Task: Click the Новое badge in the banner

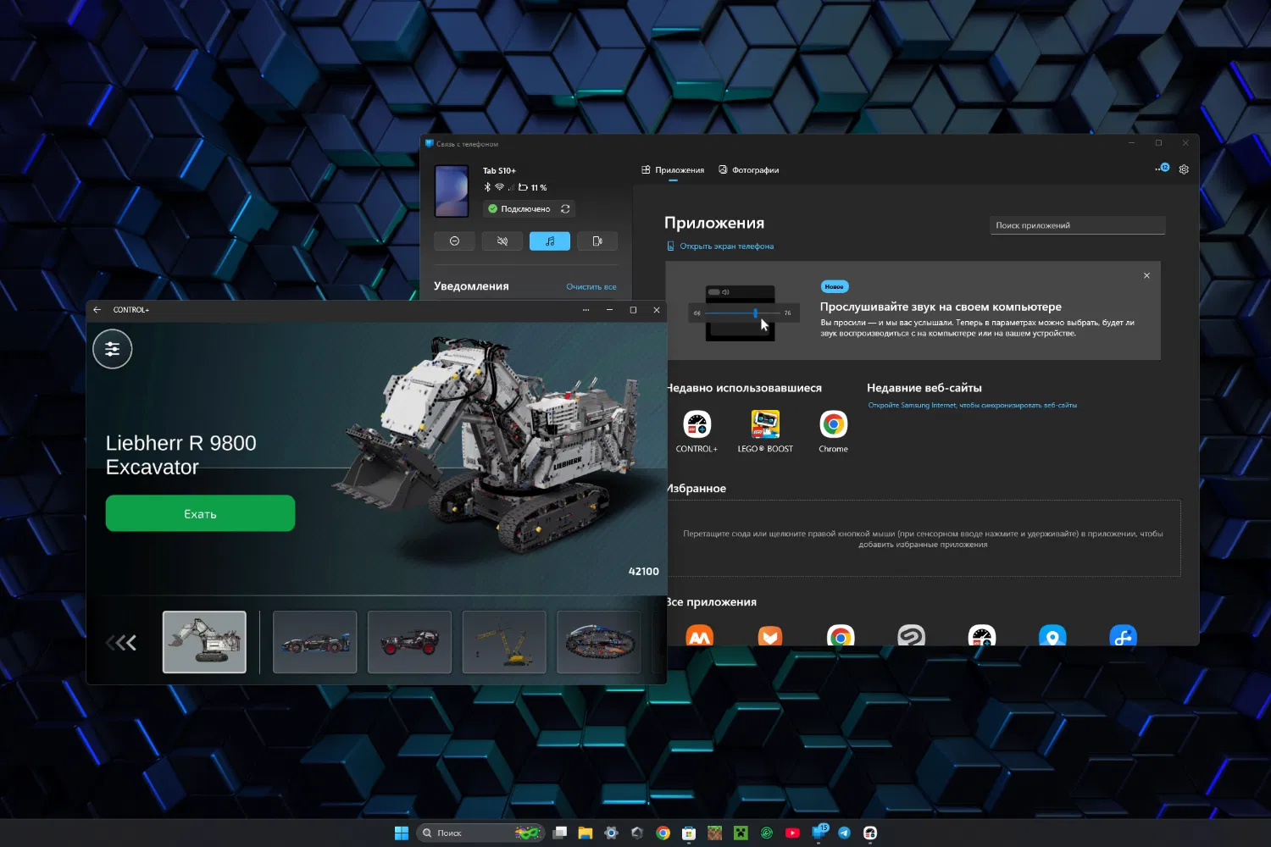Action: click(x=835, y=286)
